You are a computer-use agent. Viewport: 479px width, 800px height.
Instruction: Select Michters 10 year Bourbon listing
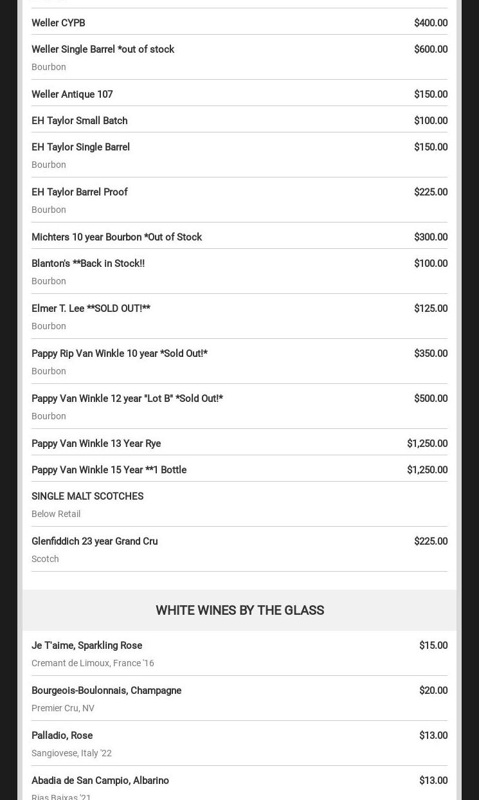117,237
